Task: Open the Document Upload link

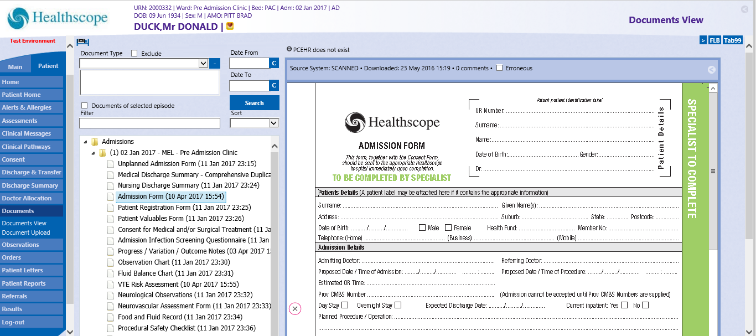Action: [x=26, y=232]
